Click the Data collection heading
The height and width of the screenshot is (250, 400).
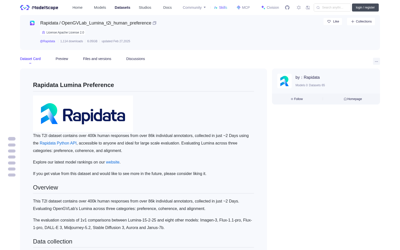[x=52, y=241]
